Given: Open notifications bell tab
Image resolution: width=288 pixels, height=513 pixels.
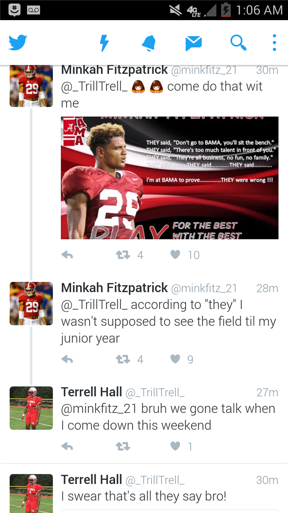Looking at the screenshot, I should (148, 43).
